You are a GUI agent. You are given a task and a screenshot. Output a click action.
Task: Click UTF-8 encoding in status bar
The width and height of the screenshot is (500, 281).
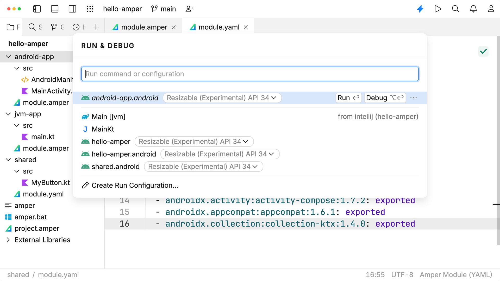[402, 275]
